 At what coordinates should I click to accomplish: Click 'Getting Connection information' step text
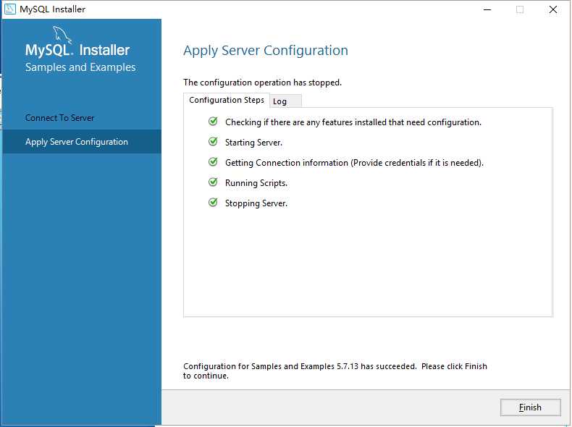(354, 163)
